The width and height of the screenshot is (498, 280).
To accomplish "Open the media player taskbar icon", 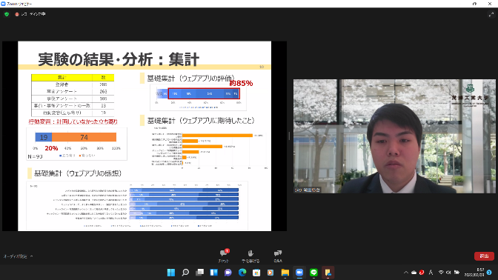I will pos(270,273).
